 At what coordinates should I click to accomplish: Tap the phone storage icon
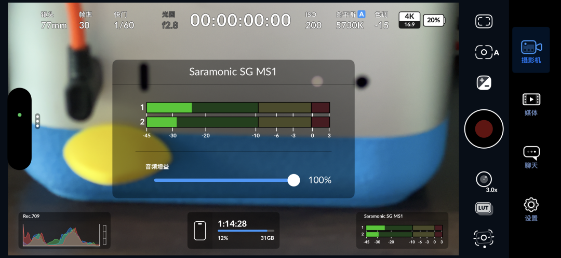pos(199,231)
